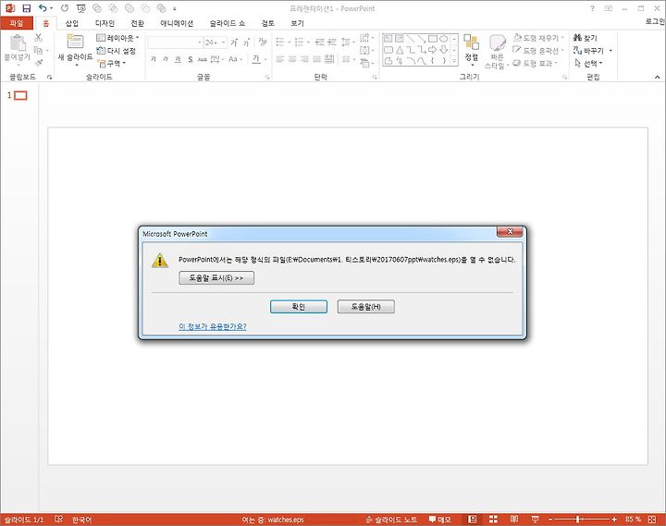666x526 pixels.
Task: Open 도형 윤곽선 shape outline
Action: pos(539,51)
